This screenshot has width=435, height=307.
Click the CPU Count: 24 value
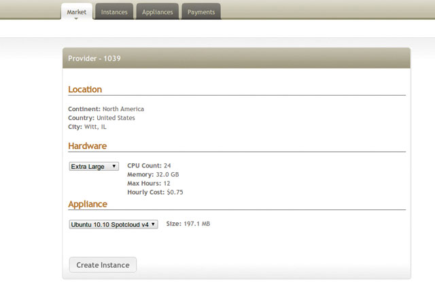(x=167, y=165)
